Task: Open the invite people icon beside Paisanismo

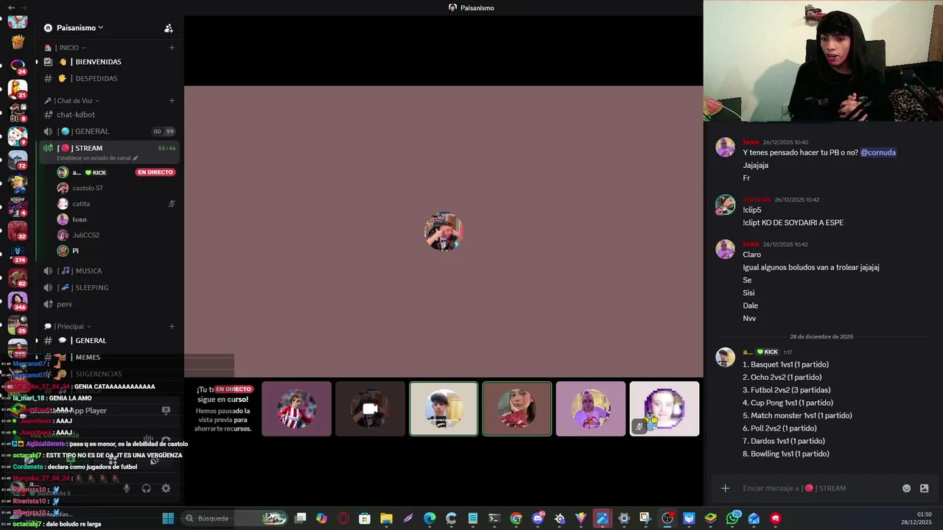Action: coord(169,28)
